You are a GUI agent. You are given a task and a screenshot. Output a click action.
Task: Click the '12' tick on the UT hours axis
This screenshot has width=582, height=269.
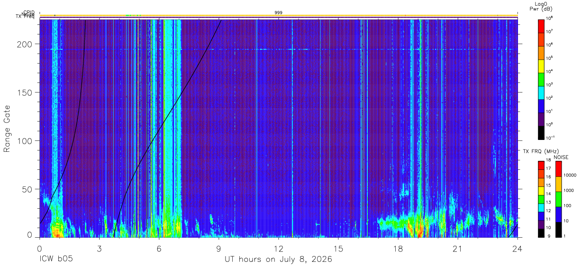[278, 249]
